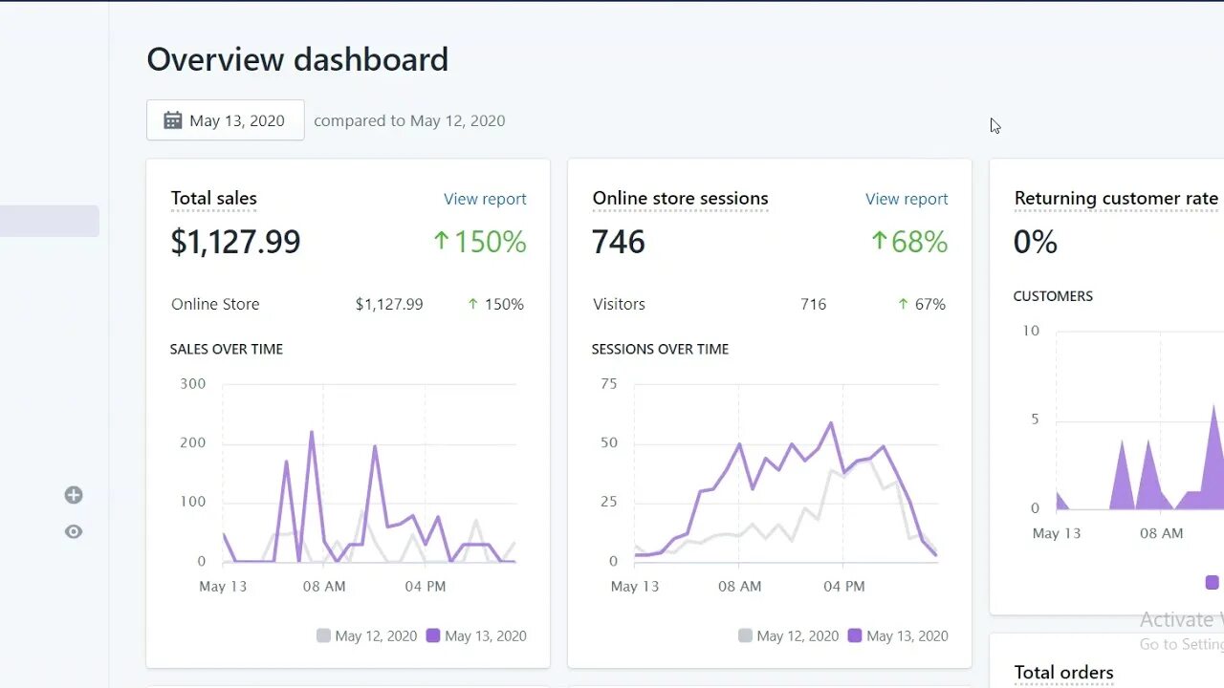Image resolution: width=1224 pixels, height=688 pixels.
Task: Open the May 13, 2020 date picker
Action: (226, 120)
